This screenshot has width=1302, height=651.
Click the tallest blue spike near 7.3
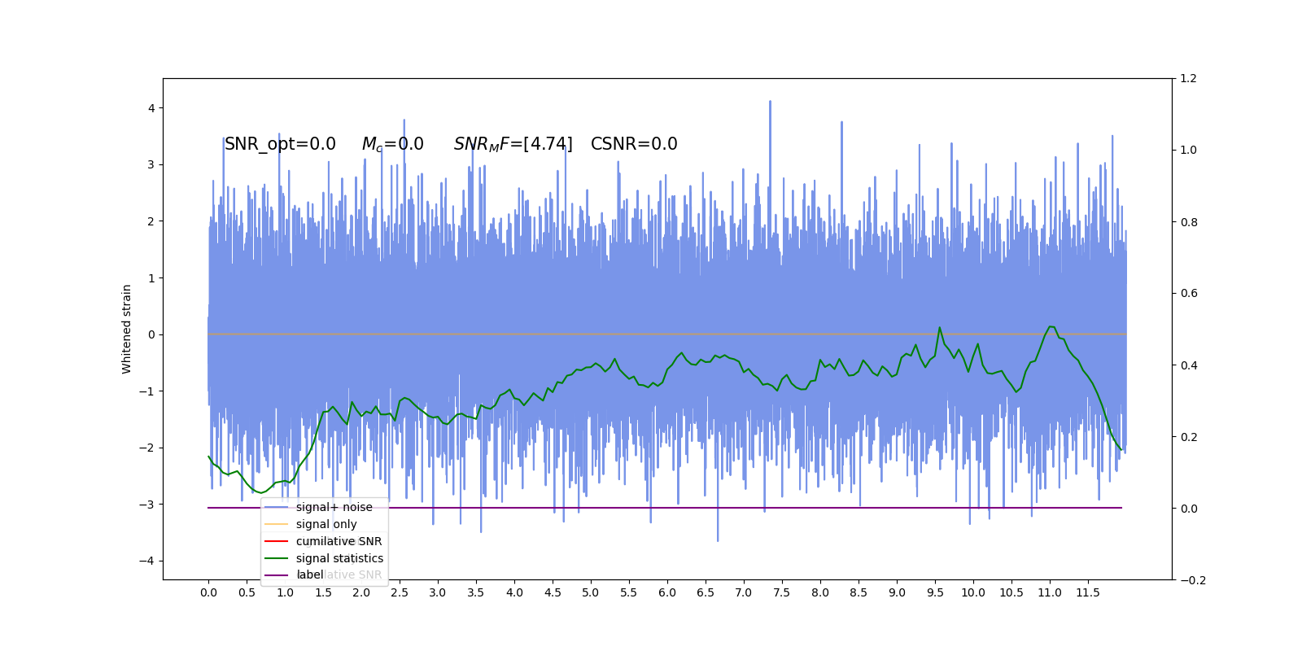click(770, 103)
